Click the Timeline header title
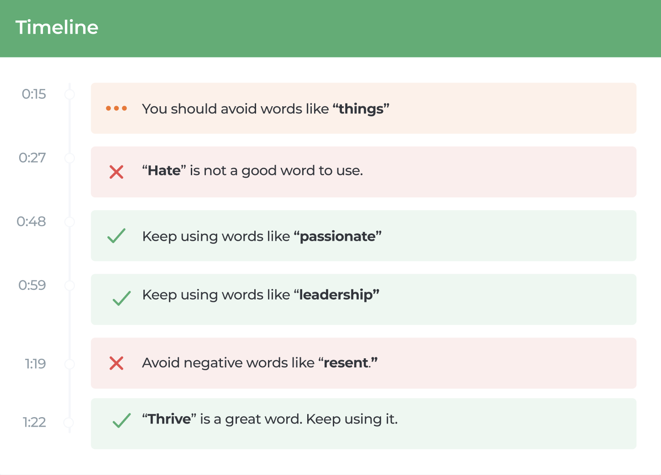This screenshot has height=475, width=661. pos(57,27)
